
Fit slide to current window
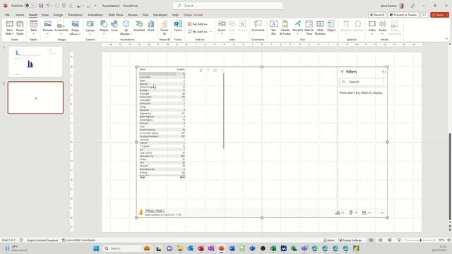point(449,240)
